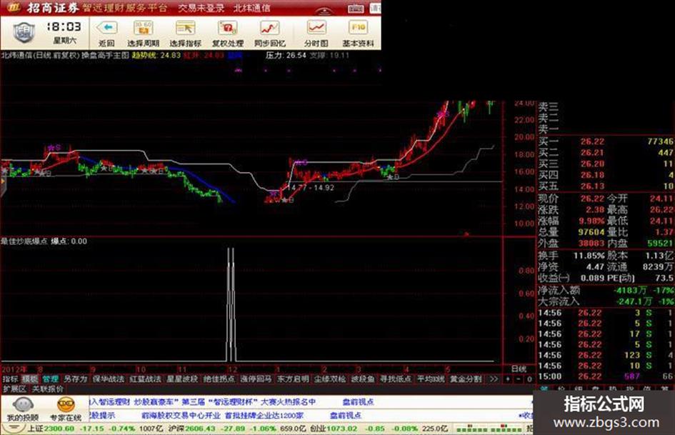The image size is (675, 435).
Task: Click the 买五 bid price 26.13
Action: click(x=592, y=186)
